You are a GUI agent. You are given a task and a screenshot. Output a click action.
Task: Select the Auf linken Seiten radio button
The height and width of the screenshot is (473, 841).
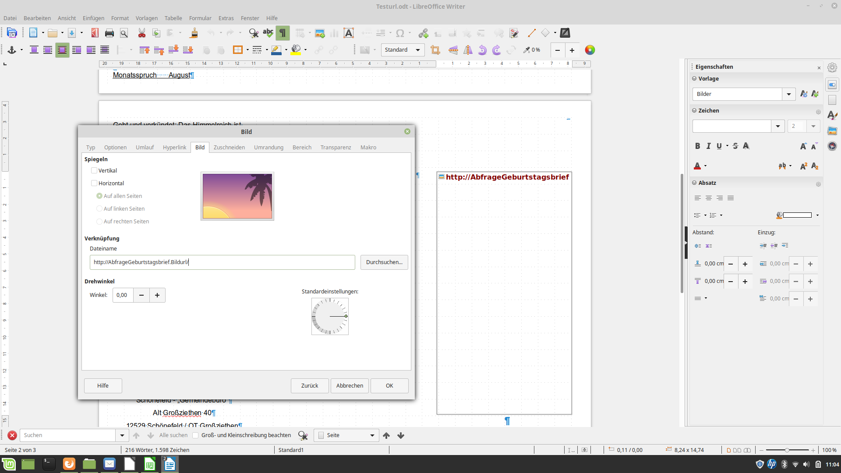click(99, 208)
